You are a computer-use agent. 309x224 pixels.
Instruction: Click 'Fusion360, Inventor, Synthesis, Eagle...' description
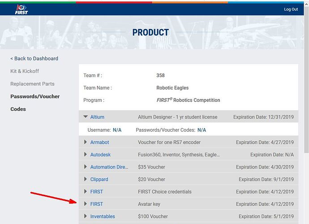pyautogui.click(x=179, y=155)
